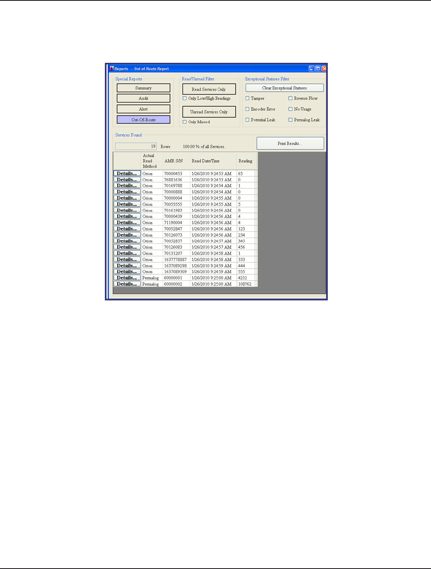The height and width of the screenshot is (569, 431).
Task: Open the Summary special report
Action: (143, 88)
